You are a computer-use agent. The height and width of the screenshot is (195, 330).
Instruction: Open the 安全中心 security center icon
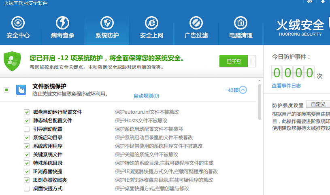coord(18,23)
